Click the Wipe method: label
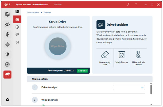The image size is (163, 107). [50, 100]
